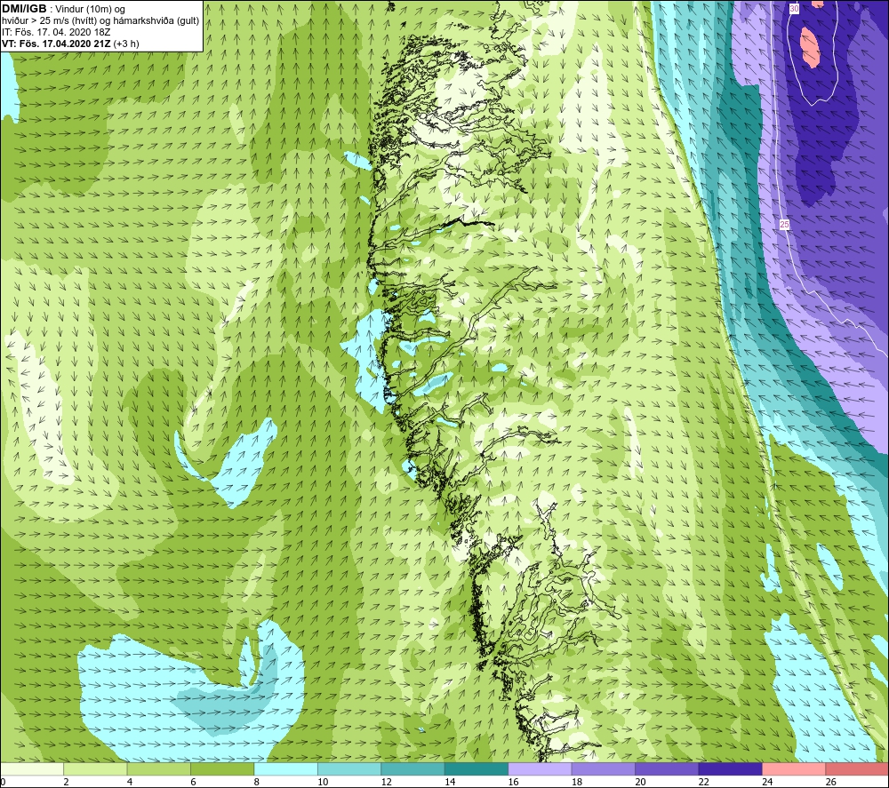This screenshot has height=788, width=889.
Task: Select the 22–24 m/s dark indigo swatch
Action: (x=730, y=769)
